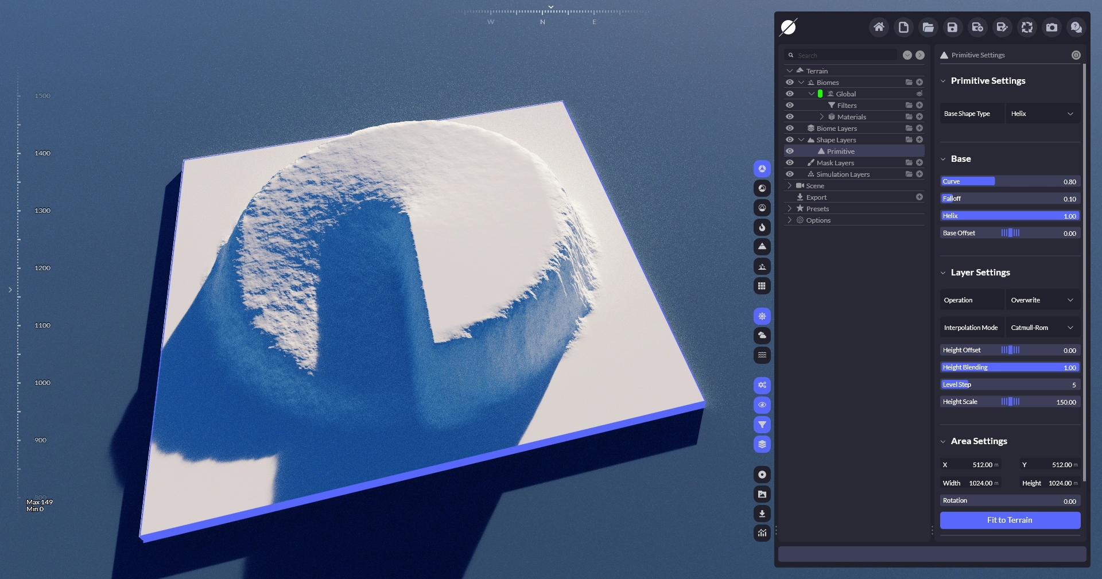Adjust the Curve slider
Screen dimensions: 1102x579
pyautogui.click(x=1010, y=181)
